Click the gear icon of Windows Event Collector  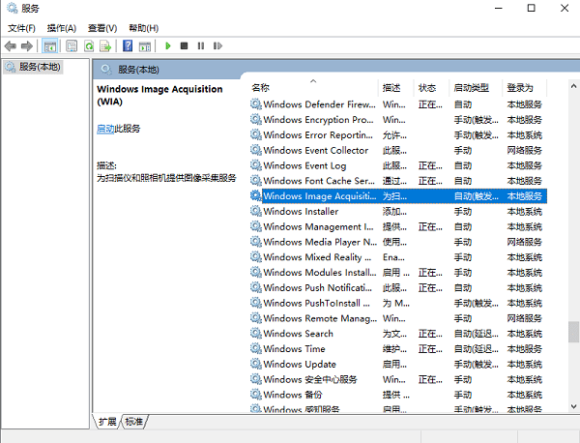tap(255, 150)
